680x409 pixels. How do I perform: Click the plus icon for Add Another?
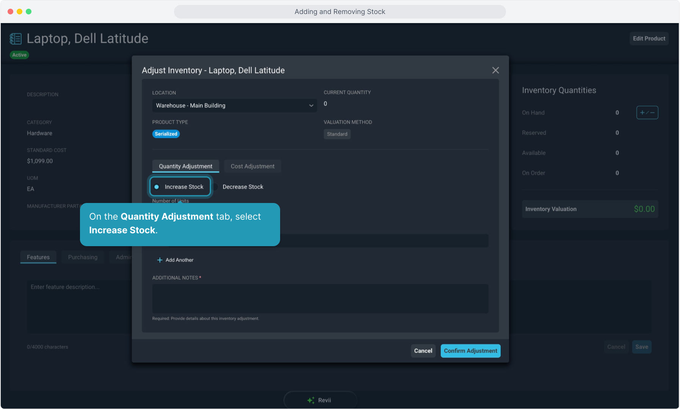160,260
